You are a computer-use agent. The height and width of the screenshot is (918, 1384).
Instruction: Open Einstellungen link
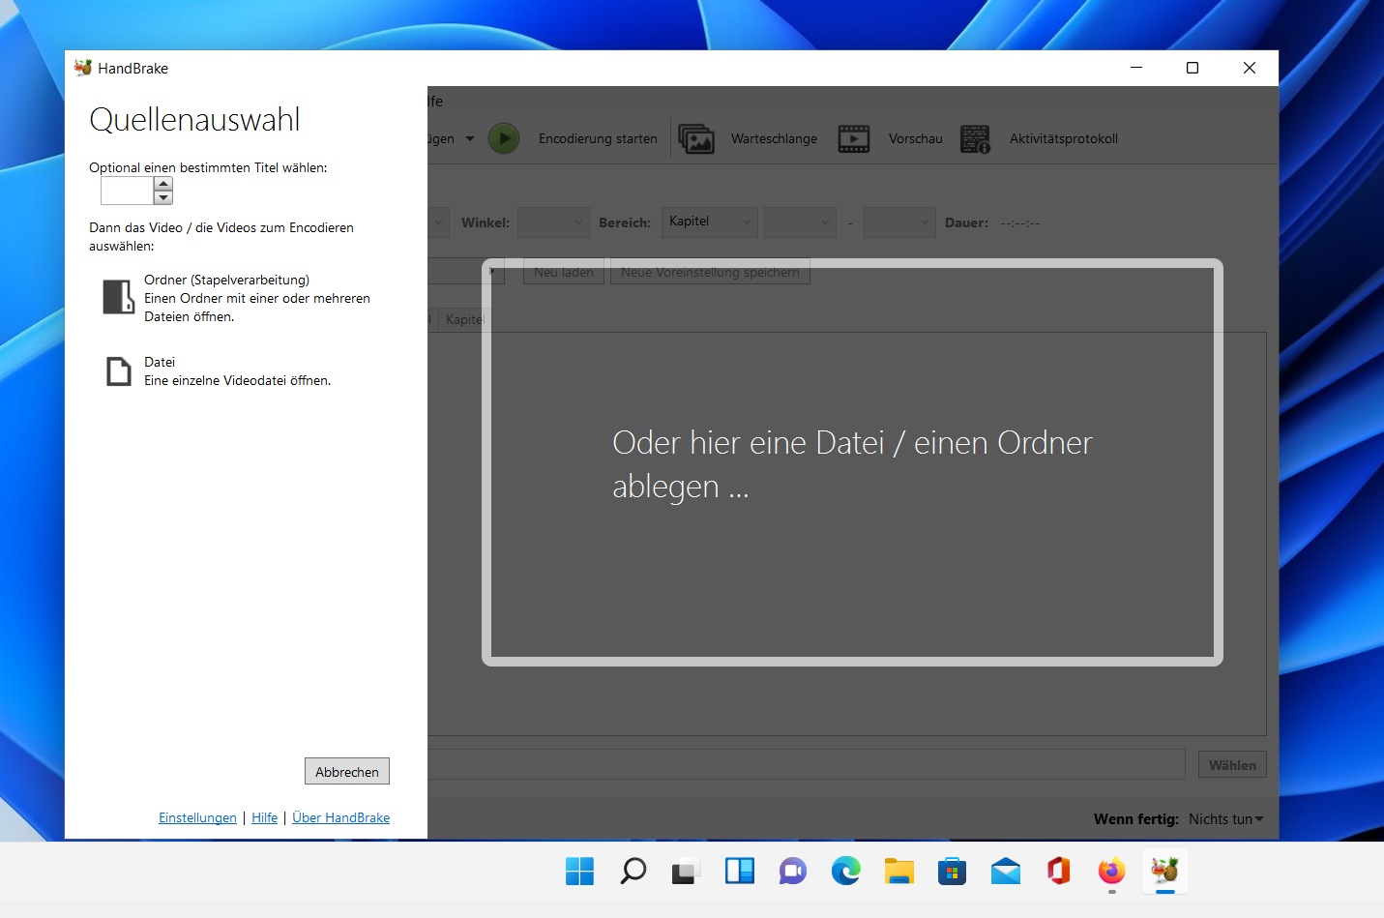pos(197,817)
